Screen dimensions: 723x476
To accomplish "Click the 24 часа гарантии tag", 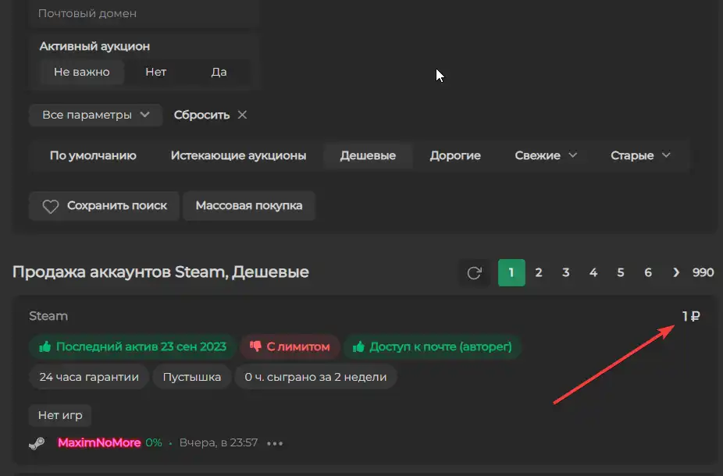I will click(x=89, y=377).
